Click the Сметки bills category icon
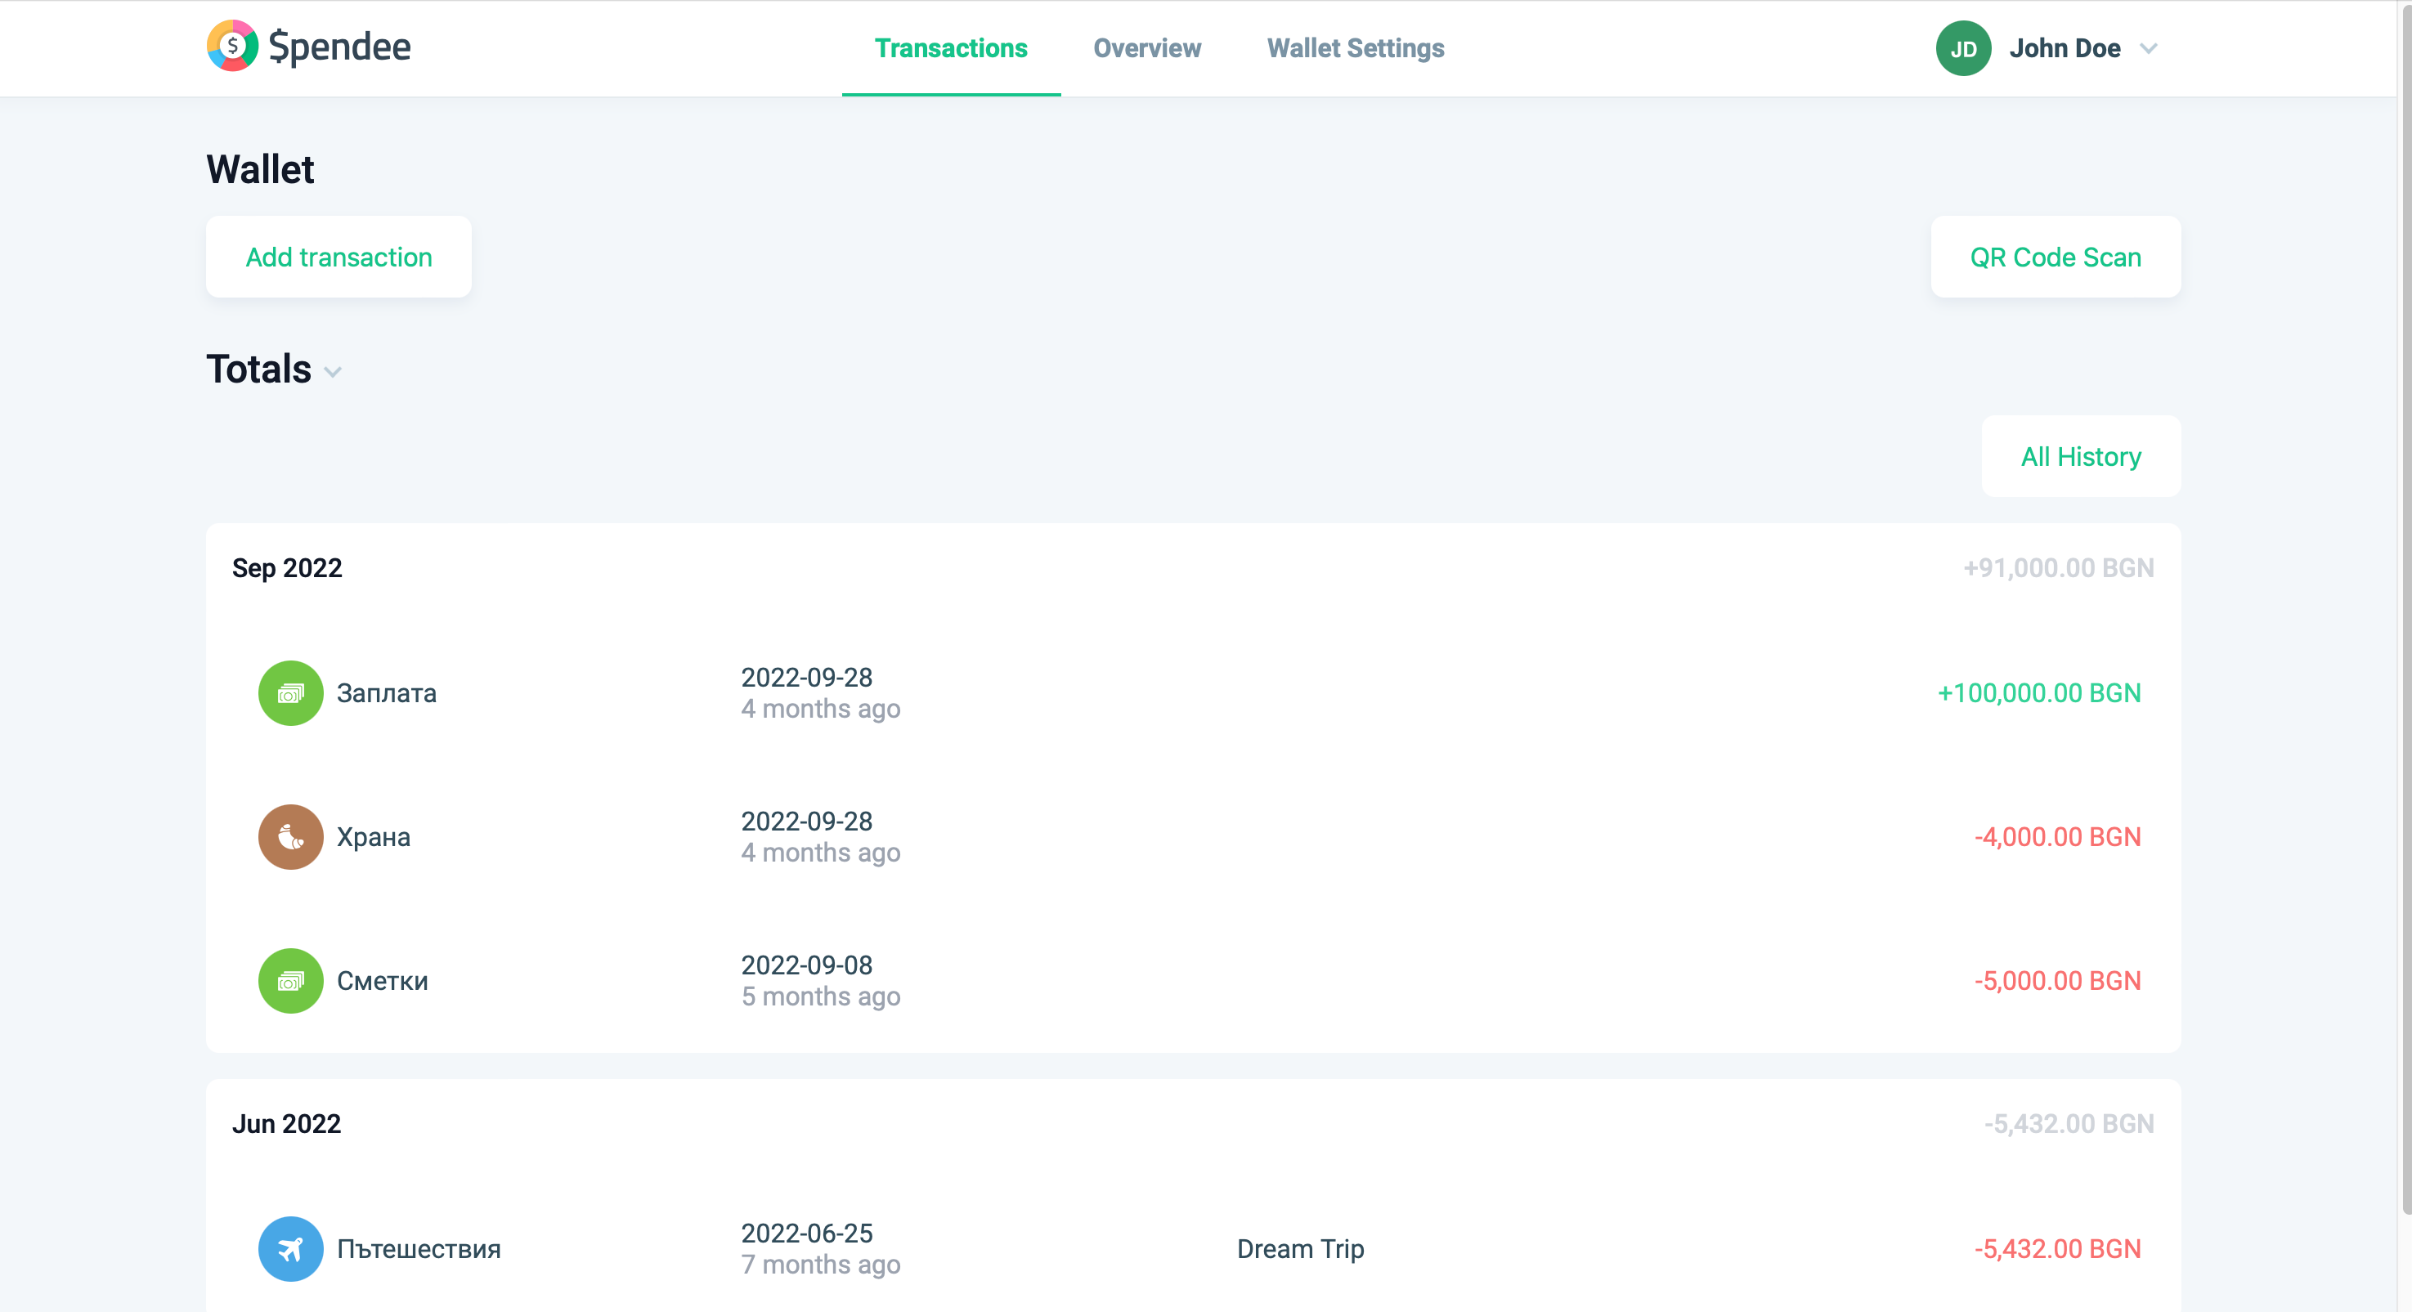The width and height of the screenshot is (2412, 1312). (290, 981)
